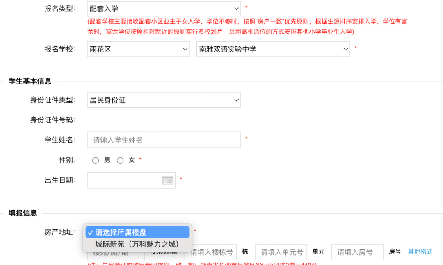
Task: Click the 出生日期 date input field
Action: tap(131, 180)
